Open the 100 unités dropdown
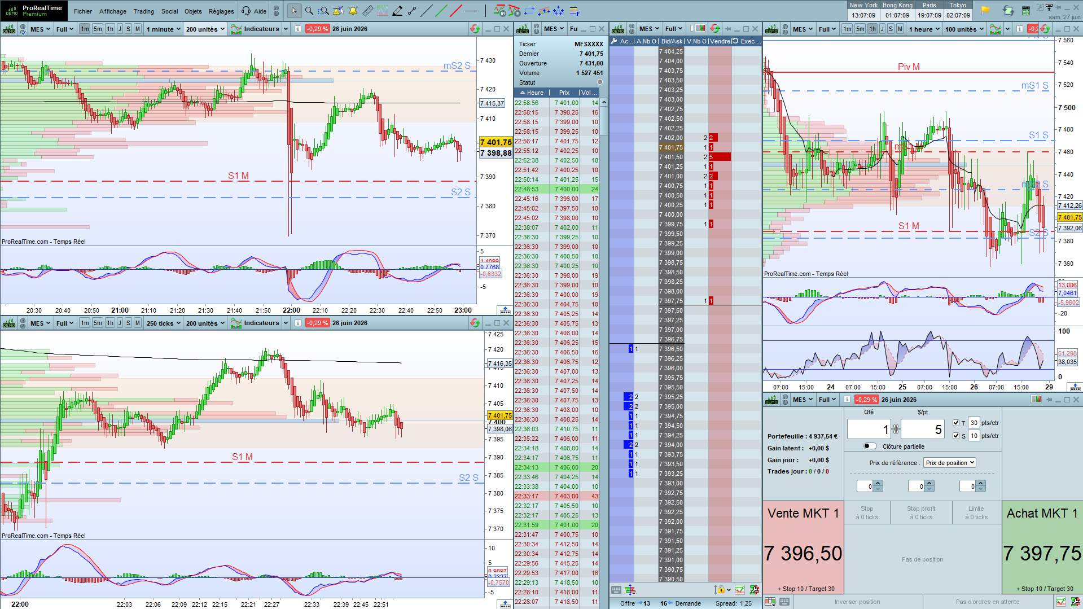The width and height of the screenshot is (1083, 609). (x=964, y=29)
